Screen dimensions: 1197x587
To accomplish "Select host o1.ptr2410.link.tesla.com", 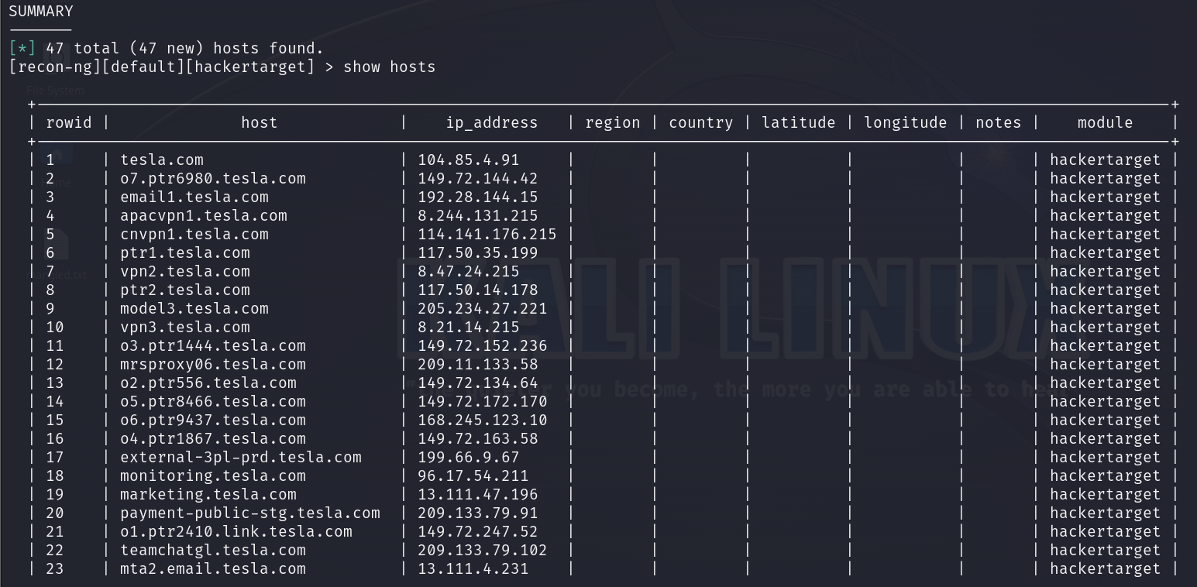I will coord(236,531).
